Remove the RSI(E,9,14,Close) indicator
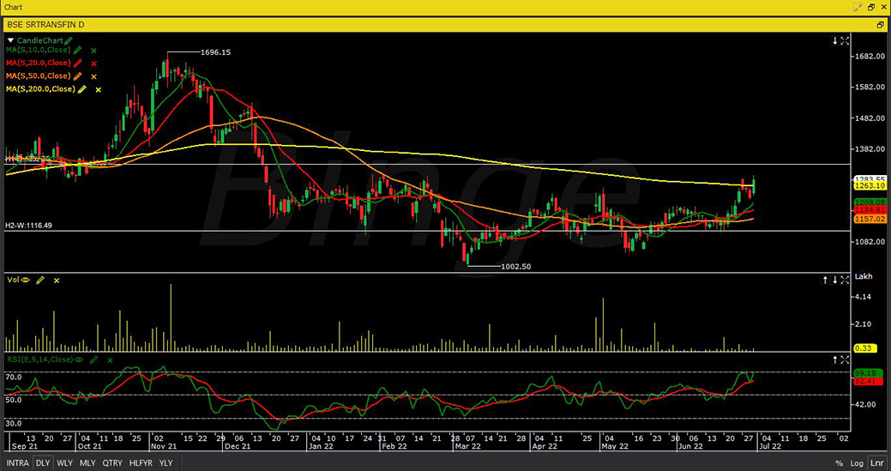Image resolution: width=891 pixels, height=471 pixels. [x=110, y=360]
